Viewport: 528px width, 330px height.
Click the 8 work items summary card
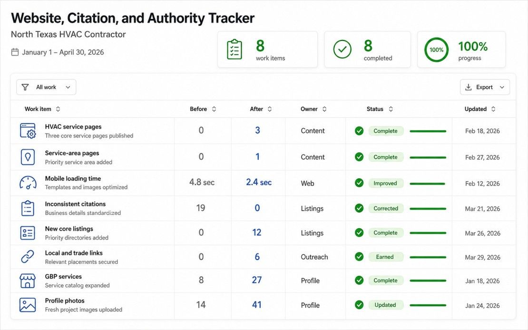pyautogui.click(x=267, y=49)
